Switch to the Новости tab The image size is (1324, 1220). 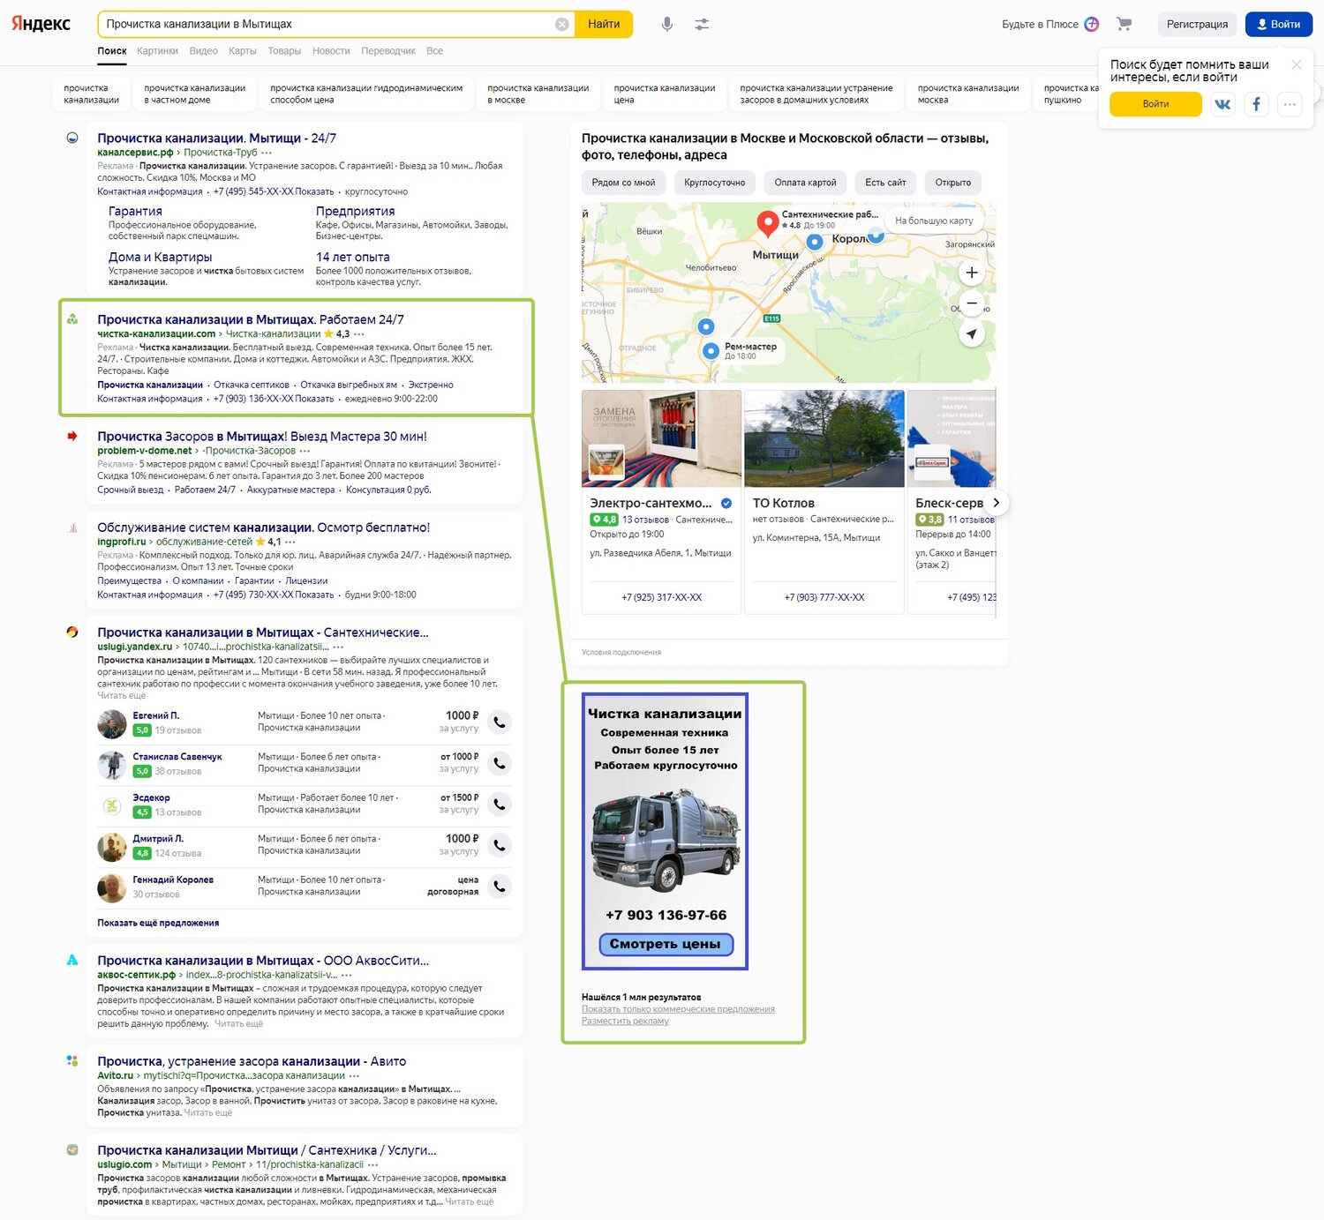click(331, 51)
